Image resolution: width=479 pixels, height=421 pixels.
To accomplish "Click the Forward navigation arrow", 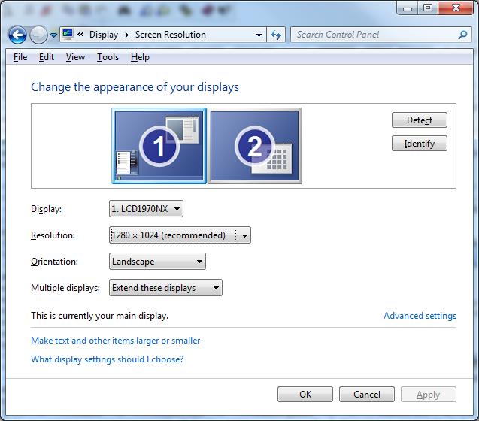I will (38, 35).
